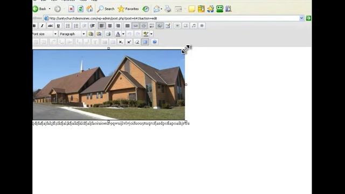Go to the Home page icon

pos(89,9)
